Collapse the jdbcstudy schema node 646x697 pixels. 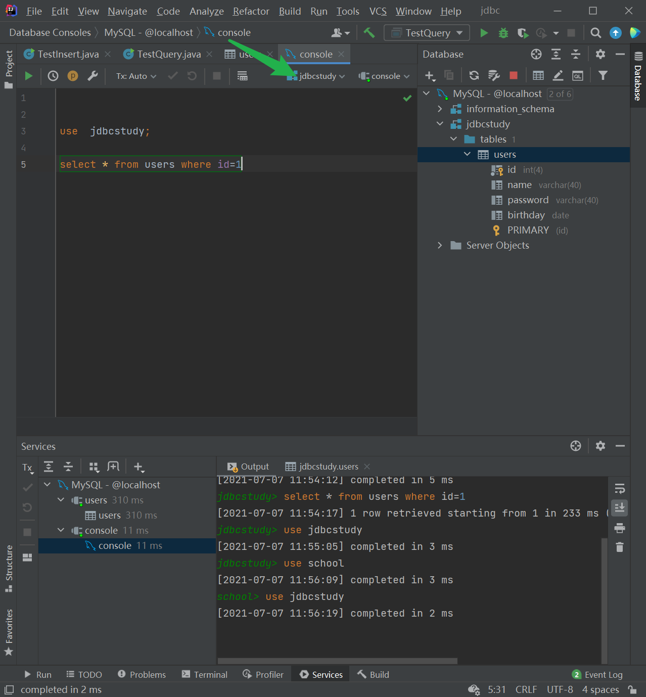(x=440, y=124)
